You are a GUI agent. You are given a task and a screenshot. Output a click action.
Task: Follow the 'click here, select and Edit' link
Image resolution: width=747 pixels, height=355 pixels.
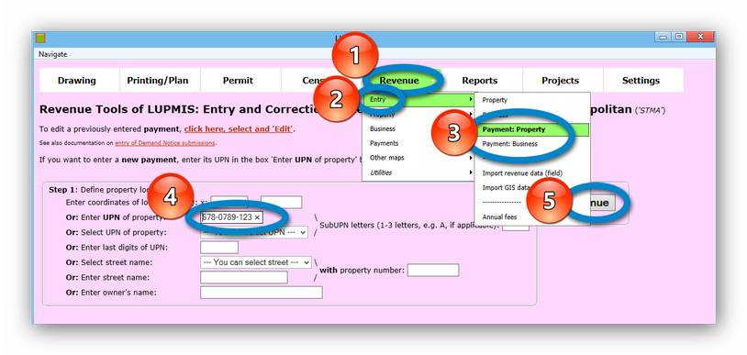(x=239, y=129)
